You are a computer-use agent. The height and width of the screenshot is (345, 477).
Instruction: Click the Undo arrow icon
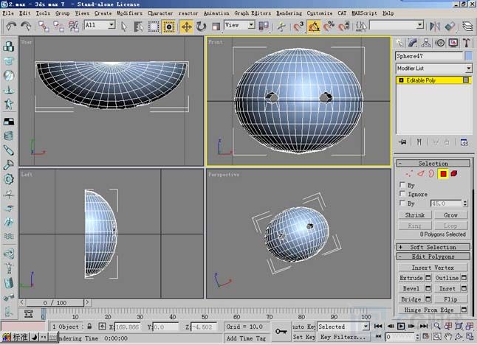coord(11,26)
